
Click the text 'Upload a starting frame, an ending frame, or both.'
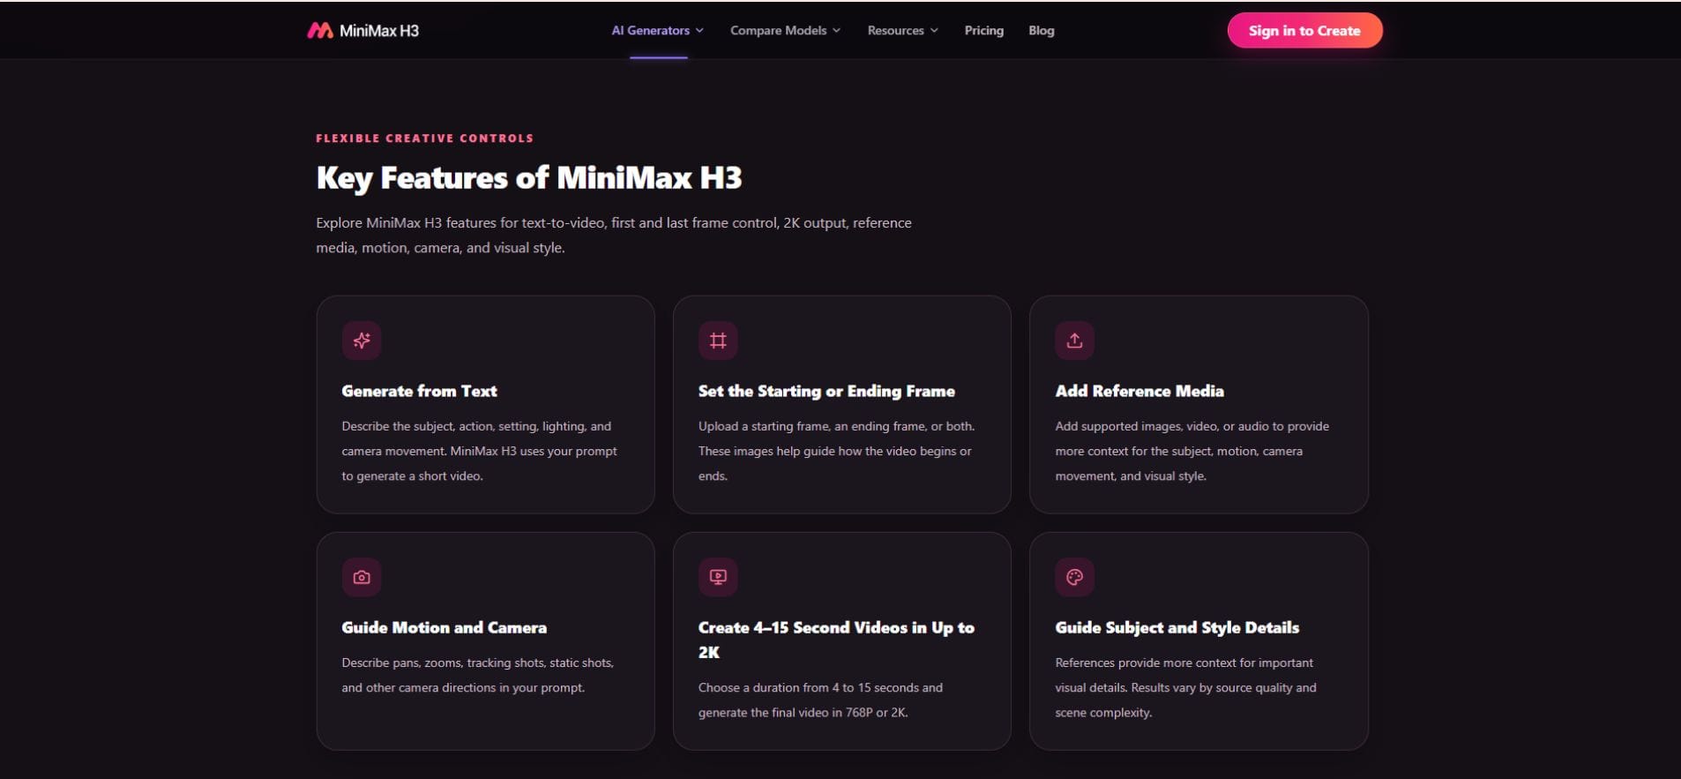pos(836,426)
